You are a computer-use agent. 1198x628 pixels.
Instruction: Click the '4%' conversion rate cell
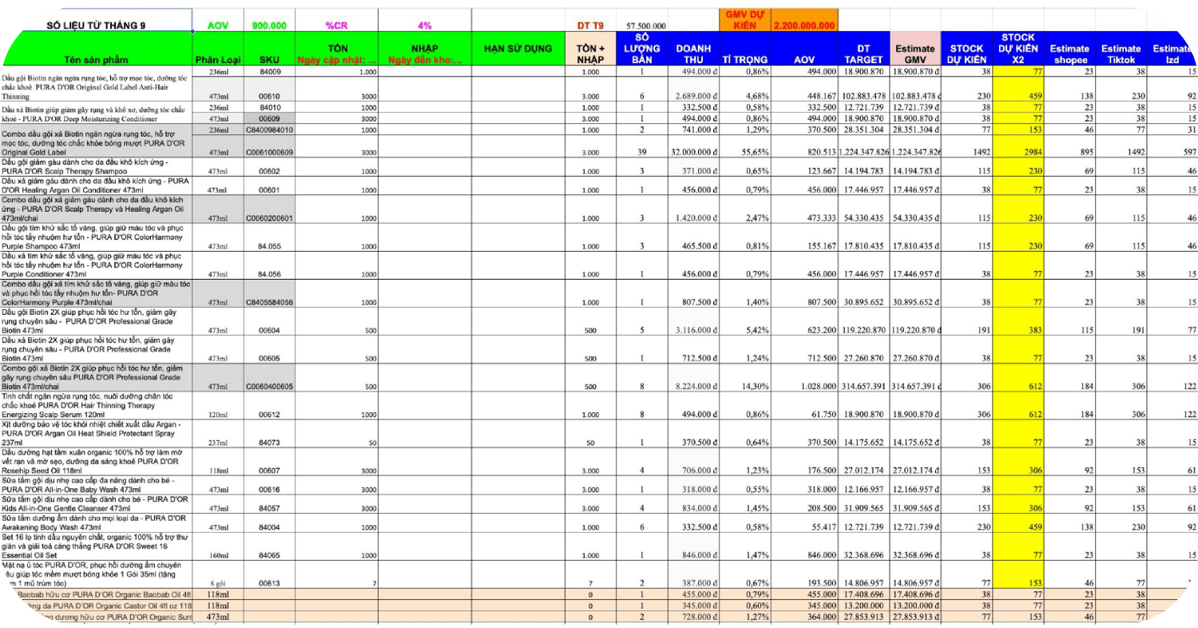(424, 25)
